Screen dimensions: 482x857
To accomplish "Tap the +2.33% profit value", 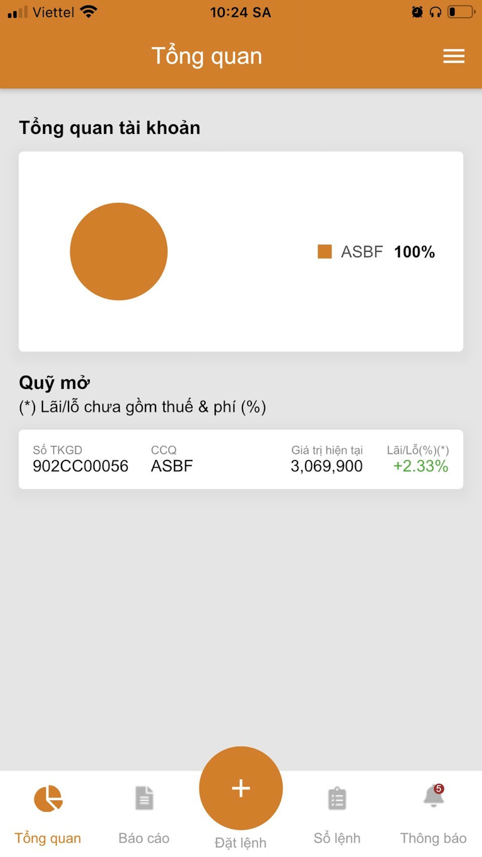I will tap(421, 466).
